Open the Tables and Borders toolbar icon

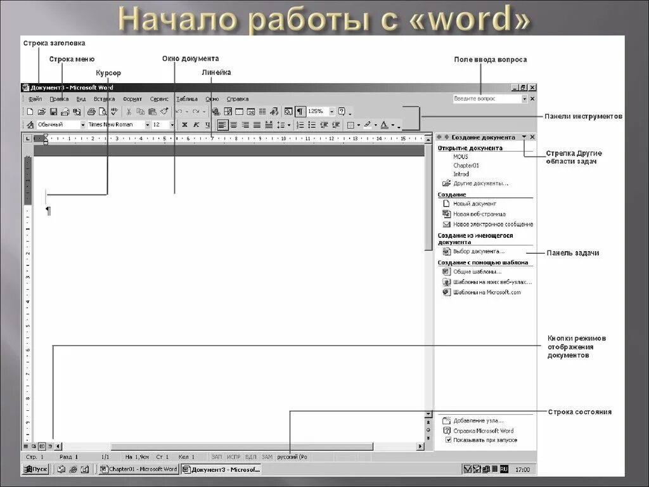click(x=228, y=112)
